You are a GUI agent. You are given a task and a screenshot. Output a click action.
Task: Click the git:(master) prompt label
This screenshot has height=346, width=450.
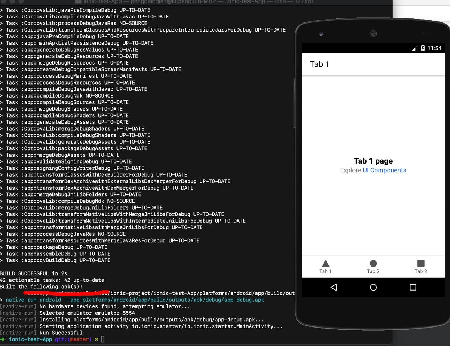(73, 339)
